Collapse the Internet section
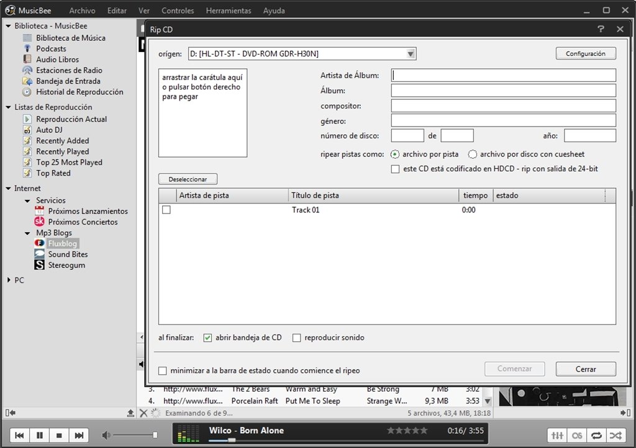The height and width of the screenshot is (448, 636). pyautogui.click(x=8, y=189)
